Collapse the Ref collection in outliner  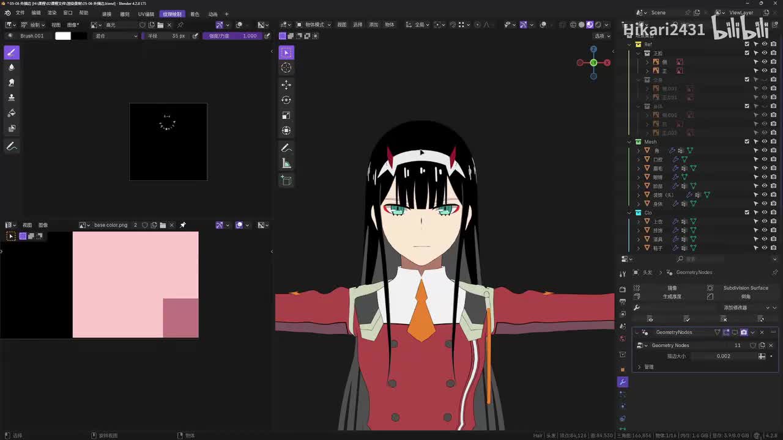[630, 44]
